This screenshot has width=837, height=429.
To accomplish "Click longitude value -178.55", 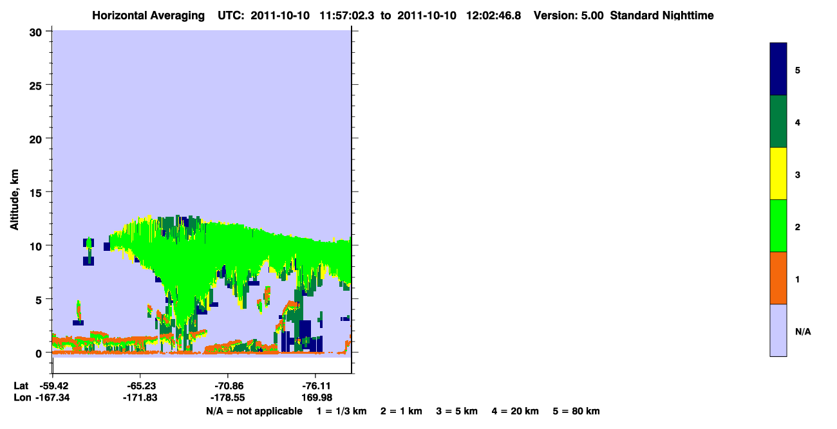I will pyautogui.click(x=228, y=397).
